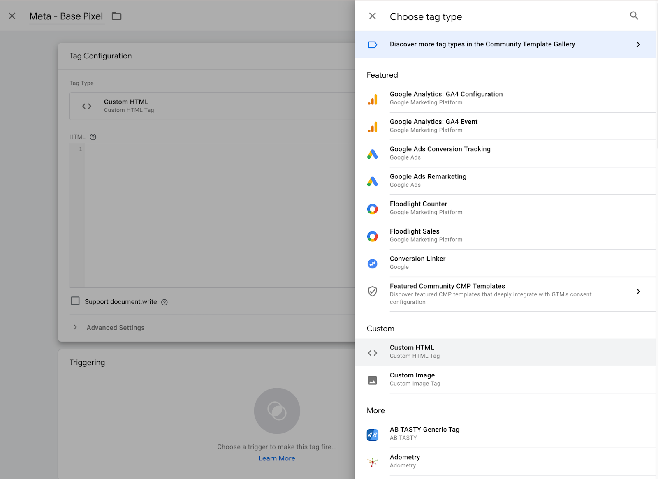This screenshot has height=479, width=658.
Task: Click the Triggering section card
Action: pyautogui.click(x=206, y=414)
